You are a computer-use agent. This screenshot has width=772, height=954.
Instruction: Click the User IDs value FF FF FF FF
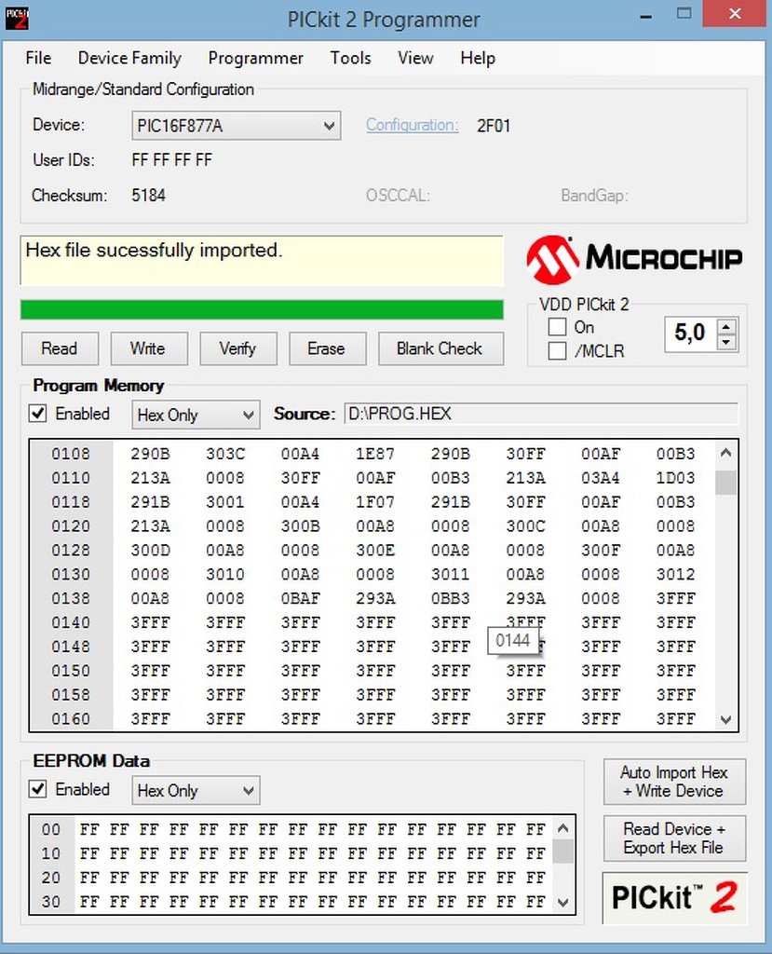pos(172,160)
